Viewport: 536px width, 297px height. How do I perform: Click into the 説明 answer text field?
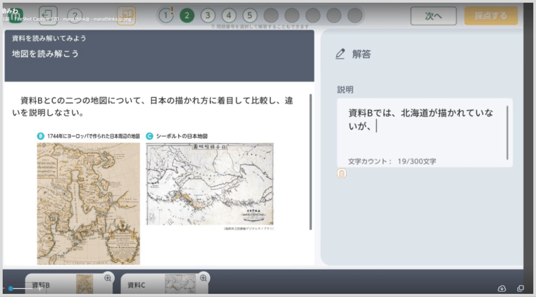tap(425, 132)
